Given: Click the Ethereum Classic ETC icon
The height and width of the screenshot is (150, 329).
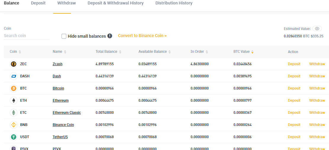Looking at the screenshot, I should (13, 113).
